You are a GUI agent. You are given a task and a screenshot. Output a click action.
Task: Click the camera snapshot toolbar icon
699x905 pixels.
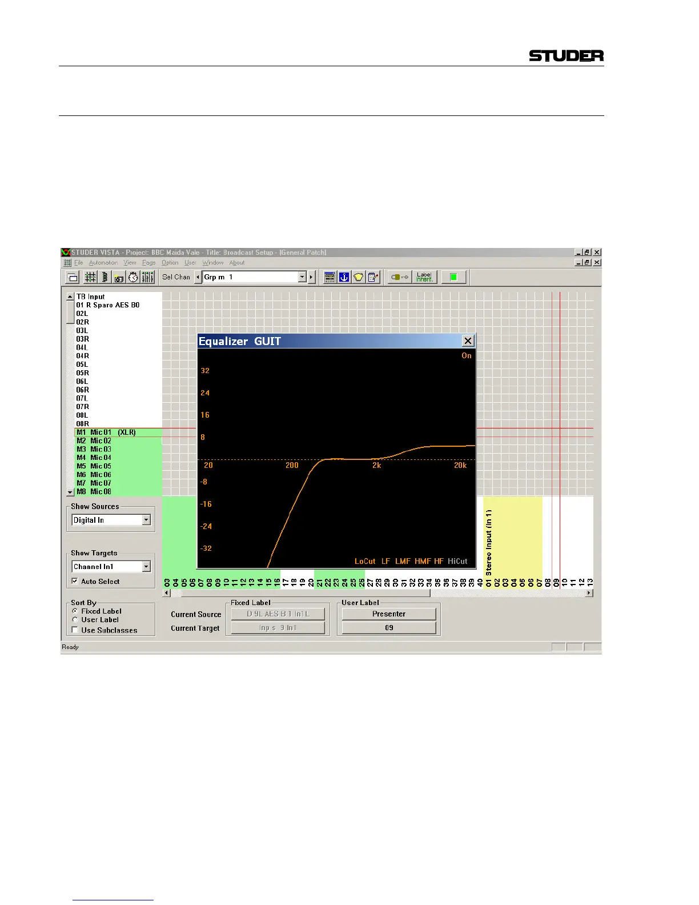[x=119, y=277]
